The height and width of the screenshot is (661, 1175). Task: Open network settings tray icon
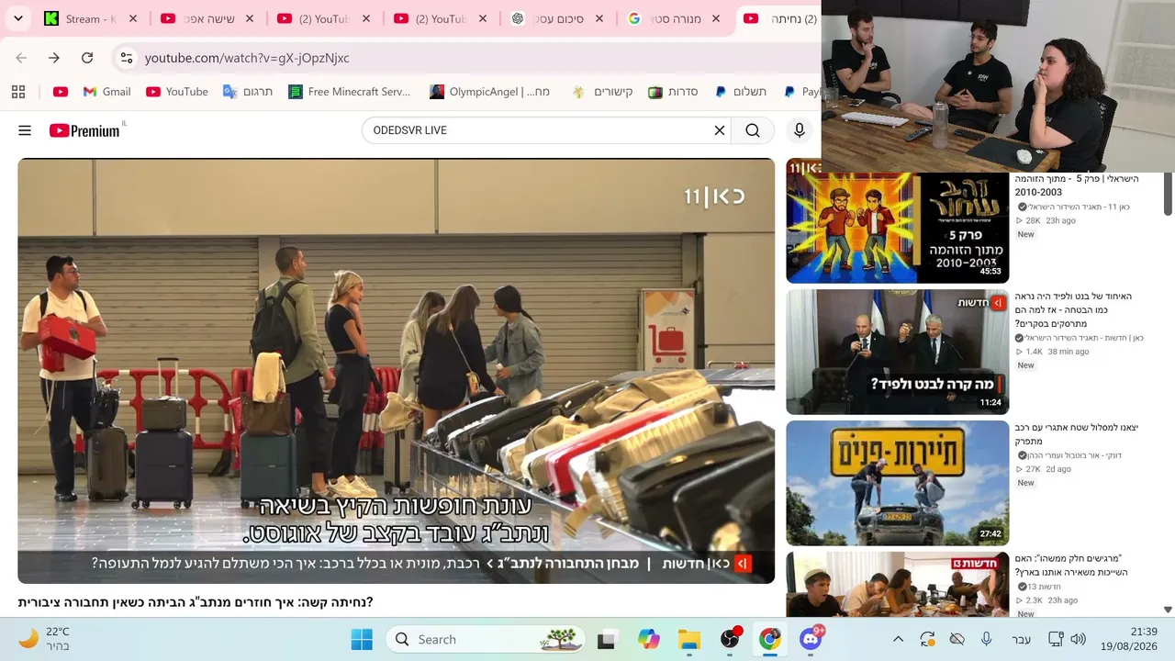coord(1056,639)
